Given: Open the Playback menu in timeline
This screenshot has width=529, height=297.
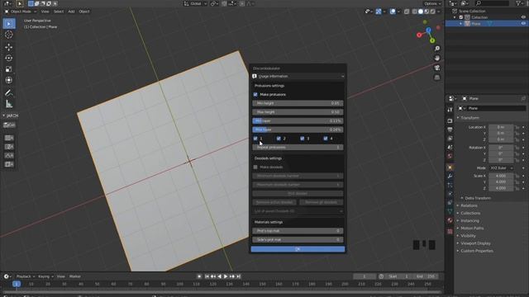Looking at the screenshot, I should [26, 276].
